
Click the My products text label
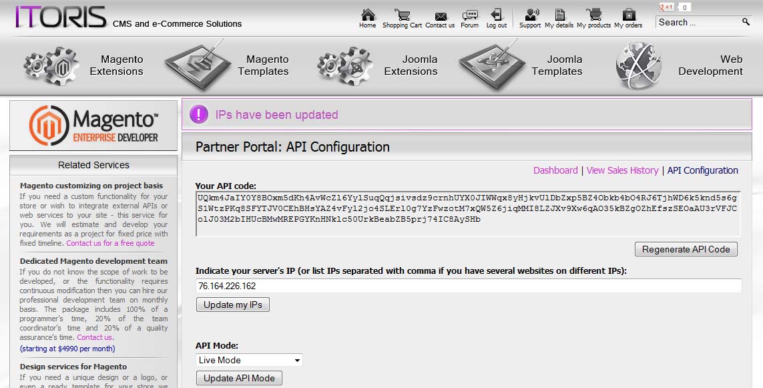(593, 25)
